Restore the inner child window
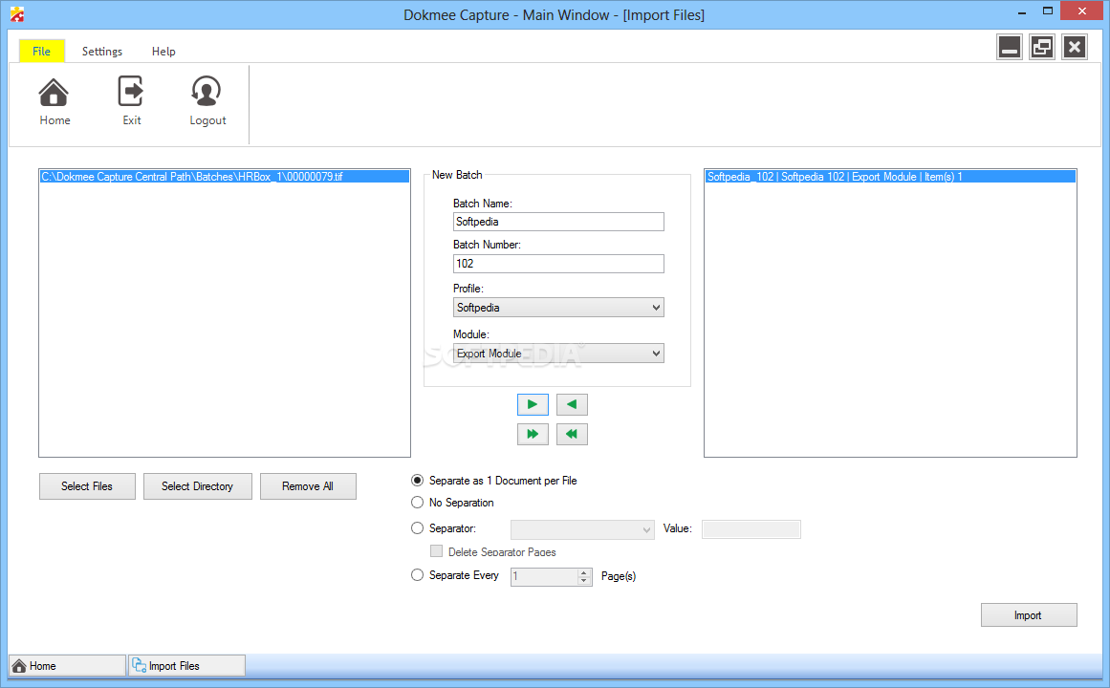 (x=1042, y=48)
